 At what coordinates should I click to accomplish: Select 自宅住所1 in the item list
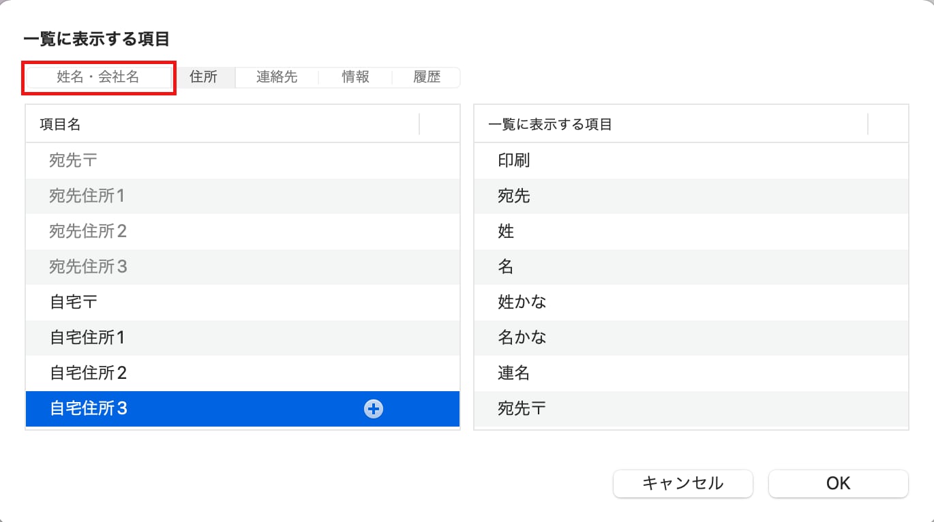243,338
